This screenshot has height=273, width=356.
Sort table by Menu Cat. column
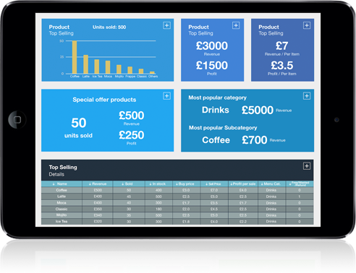point(271,183)
